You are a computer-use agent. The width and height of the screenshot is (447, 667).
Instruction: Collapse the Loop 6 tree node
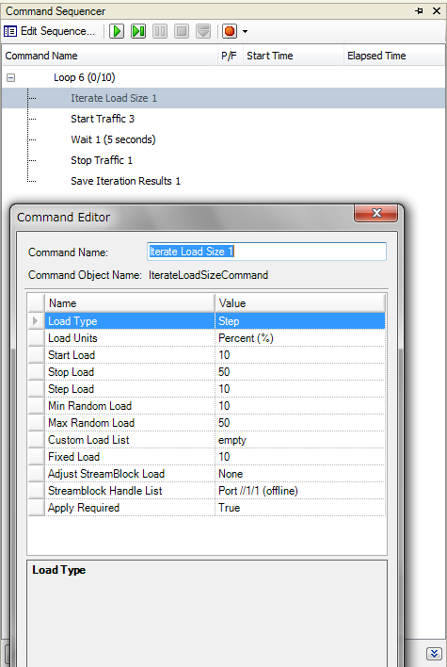click(11, 77)
